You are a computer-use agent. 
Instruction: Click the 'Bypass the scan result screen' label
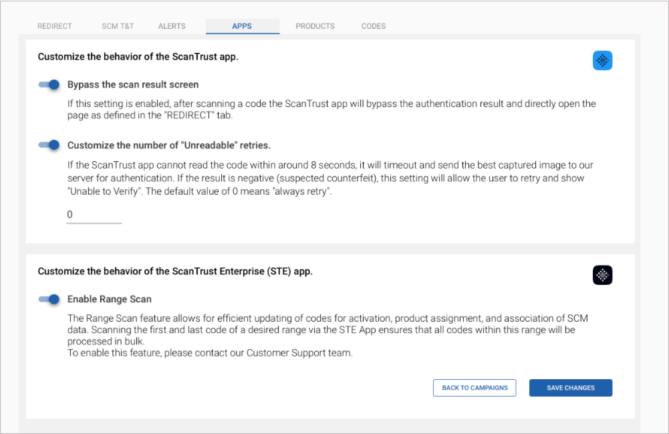click(133, 84)
